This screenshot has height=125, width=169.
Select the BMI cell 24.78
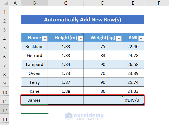click(x=133, y=55)
